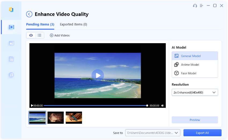The width and height of the screenshot is (228, 140).
Task: Click the headset support icon
Action: (195, 6)
